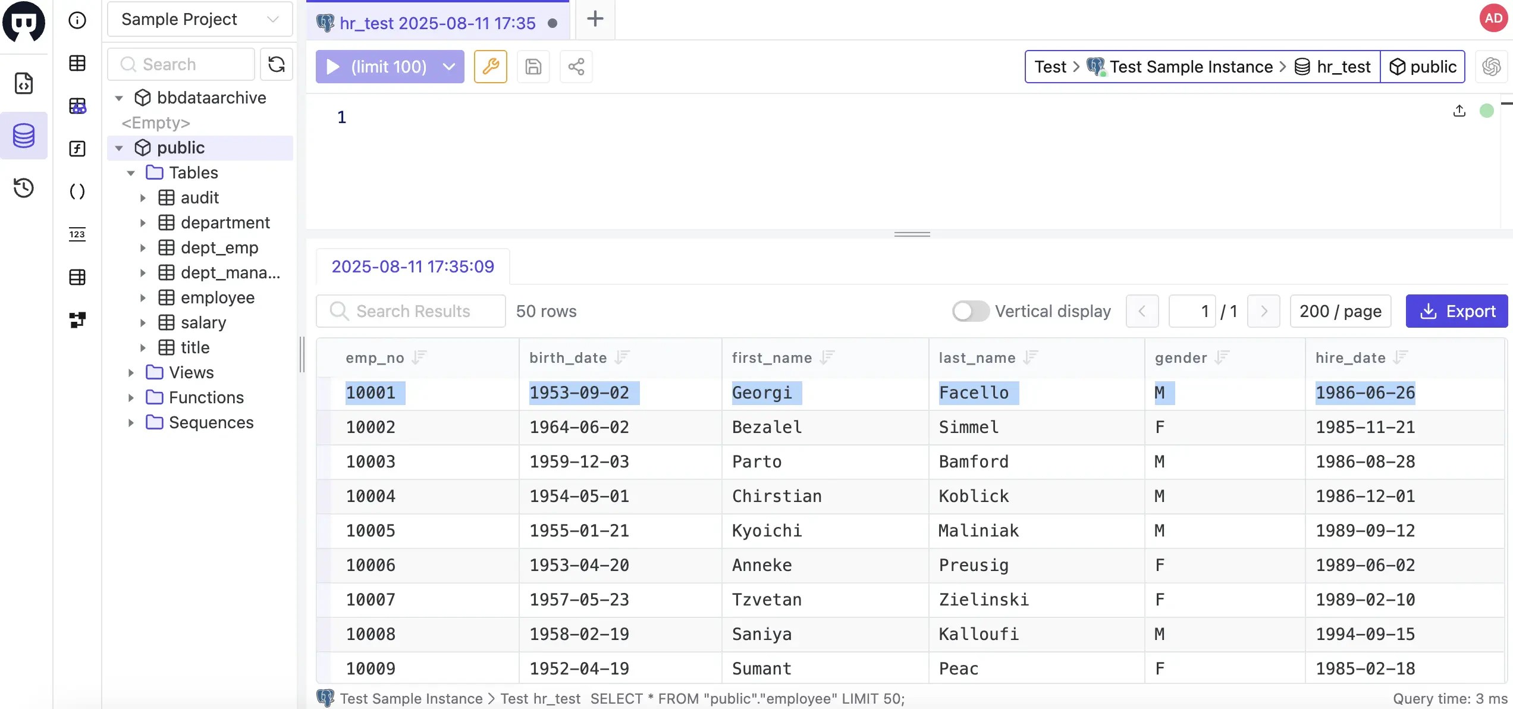Save the worksheet using the save icon
The image size is (1513, 709).
tap(533, 67)
